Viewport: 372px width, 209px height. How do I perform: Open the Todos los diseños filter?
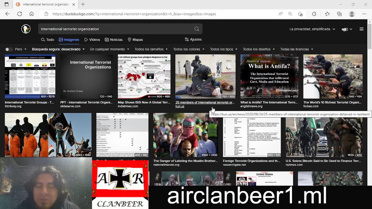point(259,49)
